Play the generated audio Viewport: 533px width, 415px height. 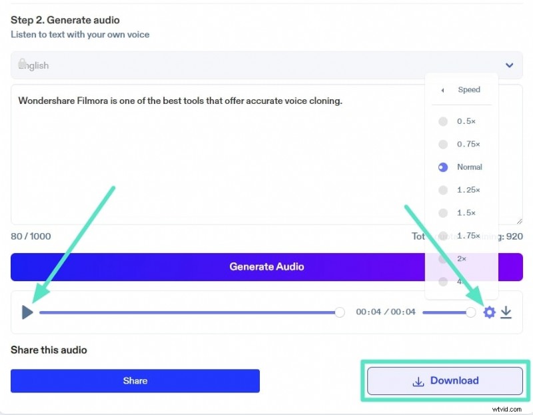click(27, 312)
